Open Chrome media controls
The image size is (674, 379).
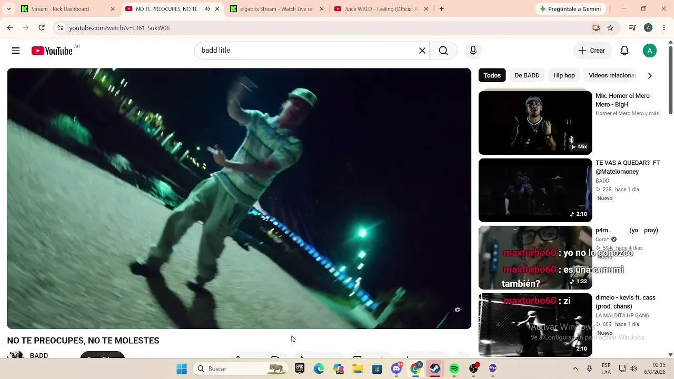pos(632,28)
